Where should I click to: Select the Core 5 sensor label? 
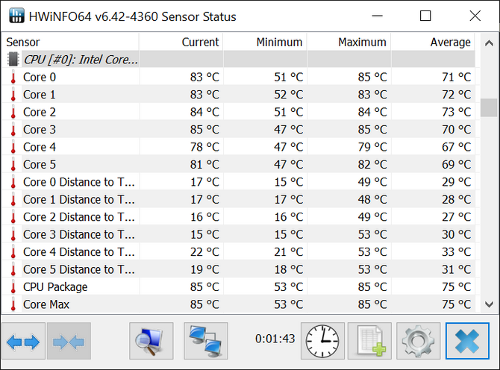point(40,165)
